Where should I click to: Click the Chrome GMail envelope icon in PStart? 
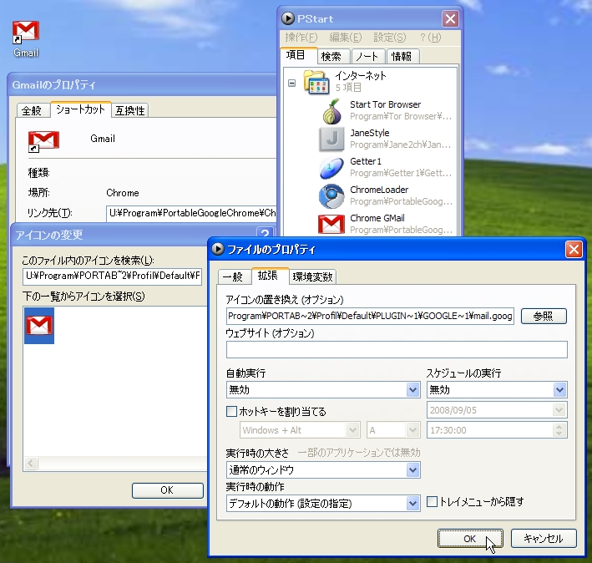(x=331, y=225)
